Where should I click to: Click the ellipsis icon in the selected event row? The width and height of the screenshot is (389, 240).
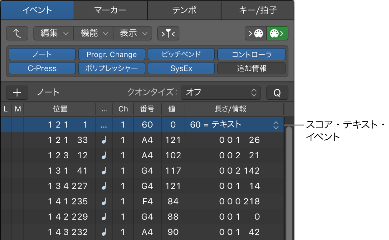click(x=104, y=125)
